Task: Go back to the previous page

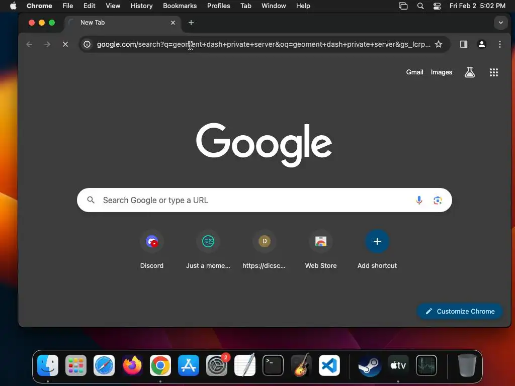Action: point(30,44)
